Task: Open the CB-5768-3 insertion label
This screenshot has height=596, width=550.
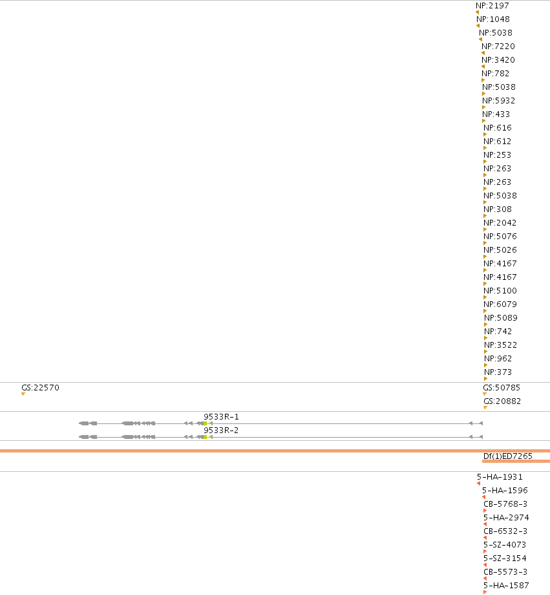Action: tap(505, 504)
